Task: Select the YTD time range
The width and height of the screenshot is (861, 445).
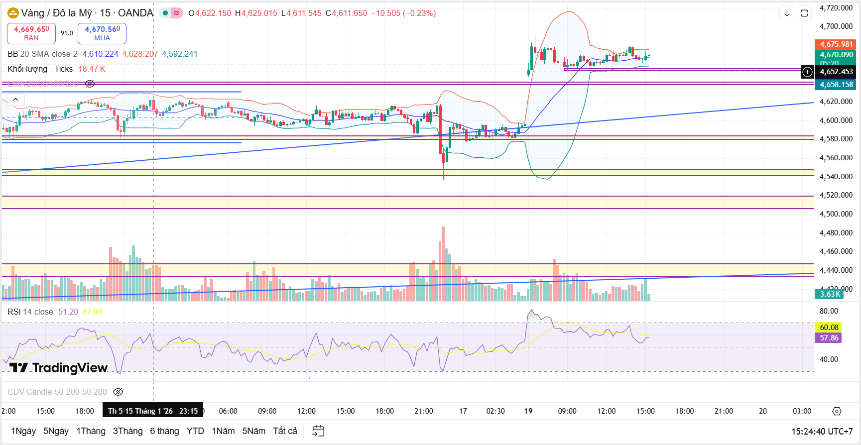Action: [x=195, y=431]
